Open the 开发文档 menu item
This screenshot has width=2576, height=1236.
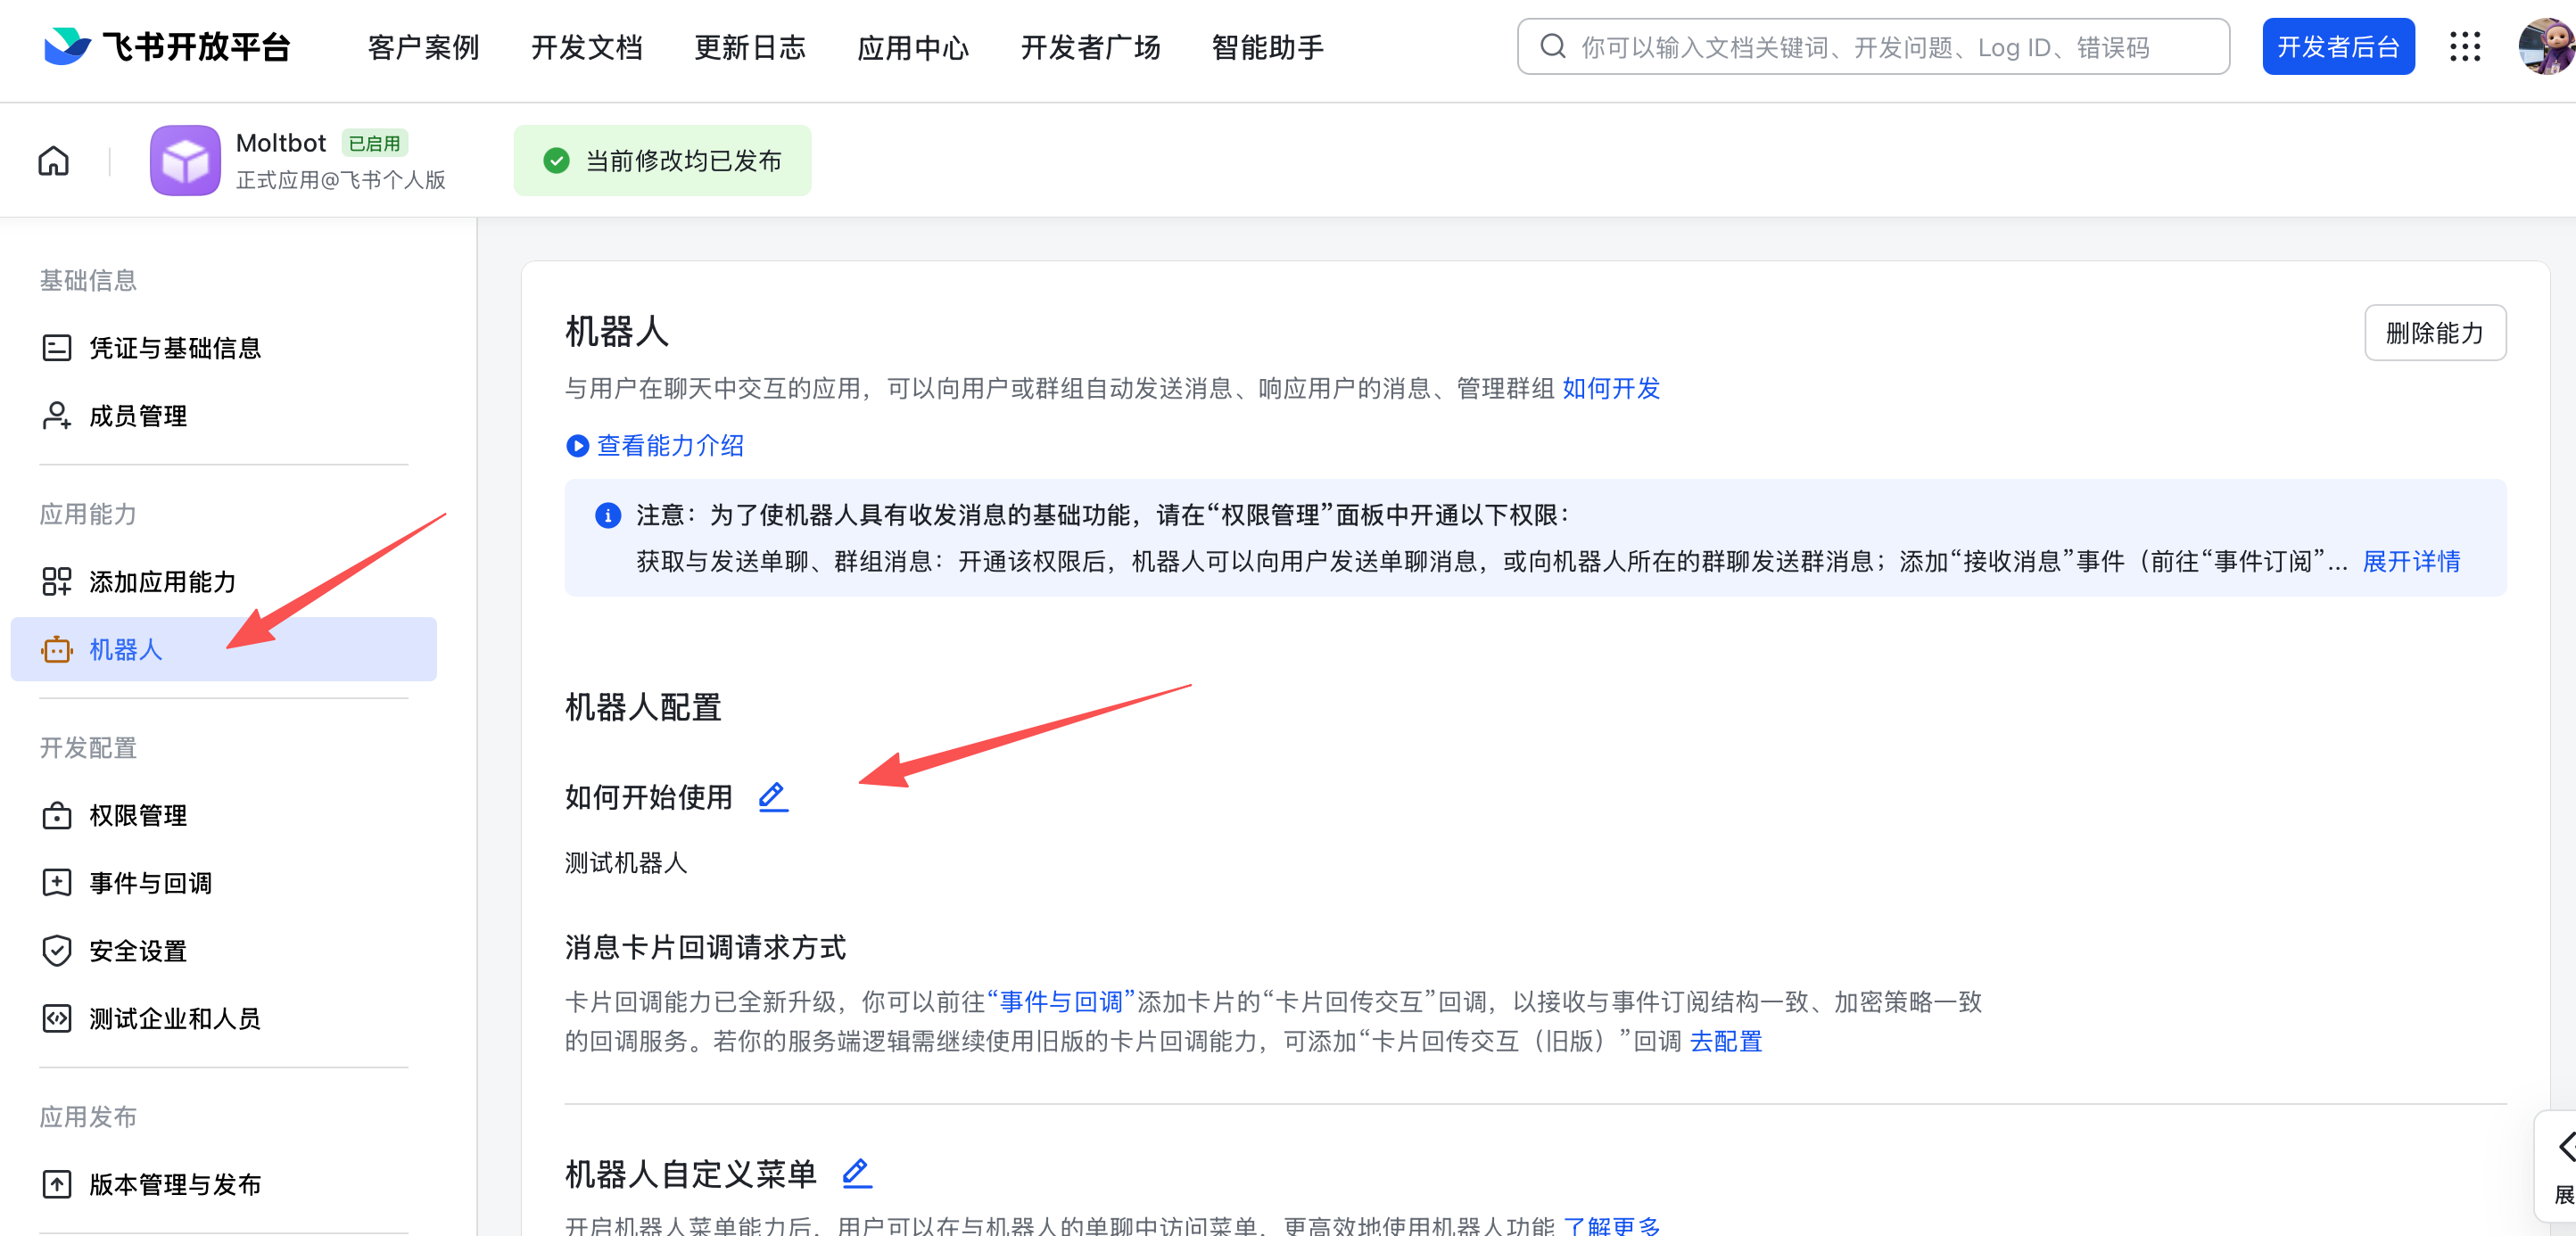click(586, 46)
